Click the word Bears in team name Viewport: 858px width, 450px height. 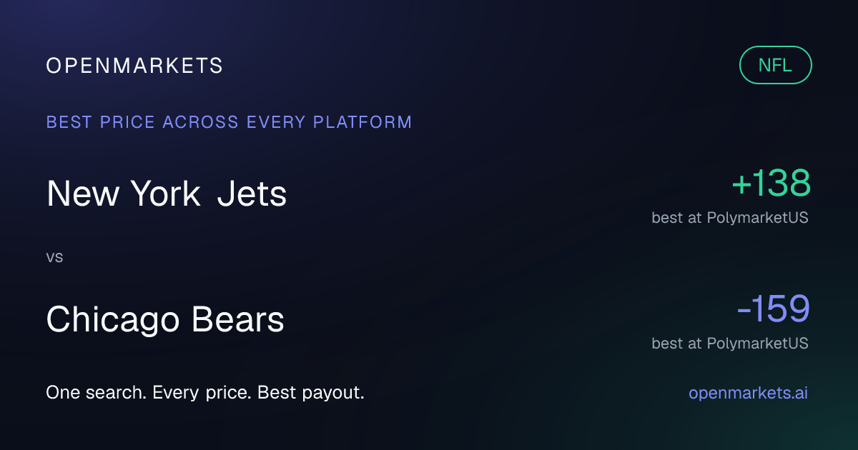coord(237,320)
